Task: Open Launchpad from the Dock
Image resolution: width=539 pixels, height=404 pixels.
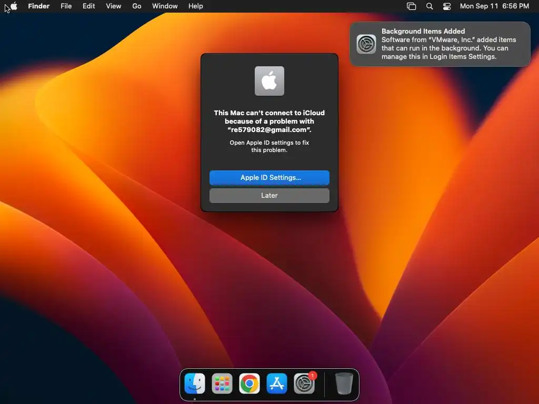Action: (x=222, y=383)
